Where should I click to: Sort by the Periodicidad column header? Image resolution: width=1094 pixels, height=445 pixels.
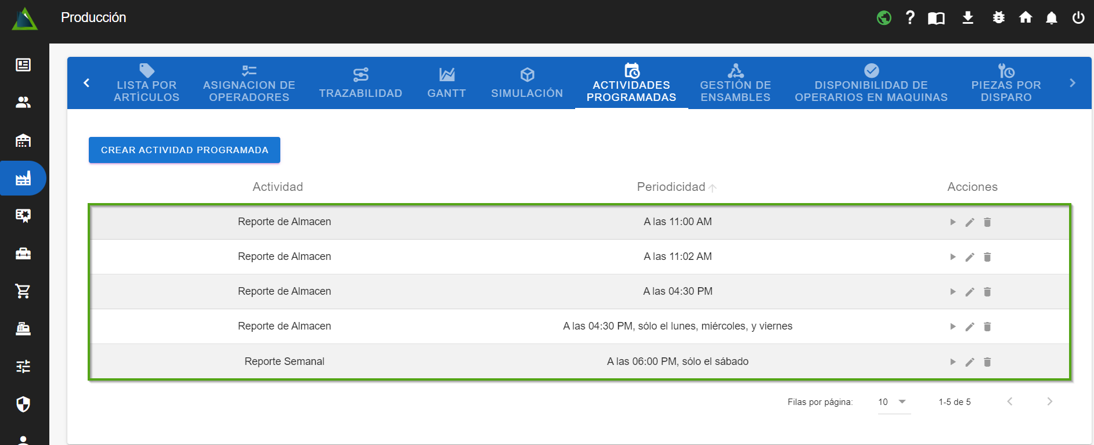671,187
